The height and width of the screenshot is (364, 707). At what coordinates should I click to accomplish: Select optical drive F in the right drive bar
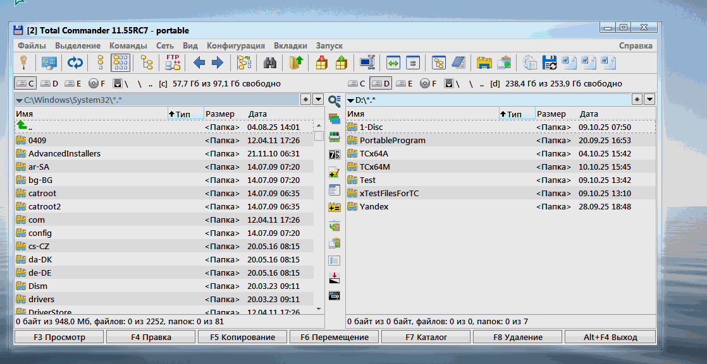(428, 84)
